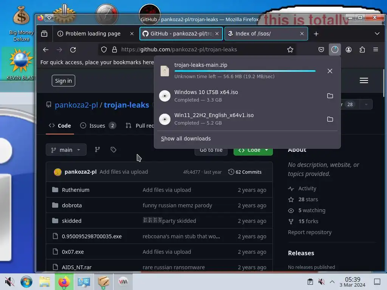The height and width of the screenshot is (290, 387).
Task: Open the Firefox account icon
Action: click(x=348, y=49)
